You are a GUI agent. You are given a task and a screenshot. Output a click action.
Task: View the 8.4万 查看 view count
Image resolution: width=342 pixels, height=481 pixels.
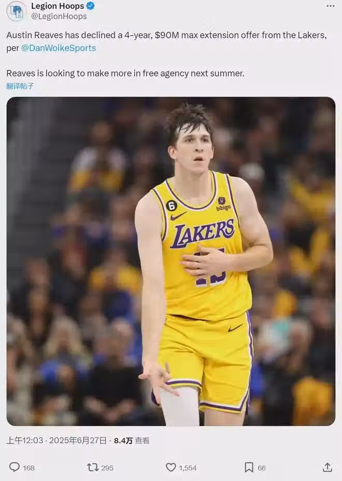click(x=132, y=441)
